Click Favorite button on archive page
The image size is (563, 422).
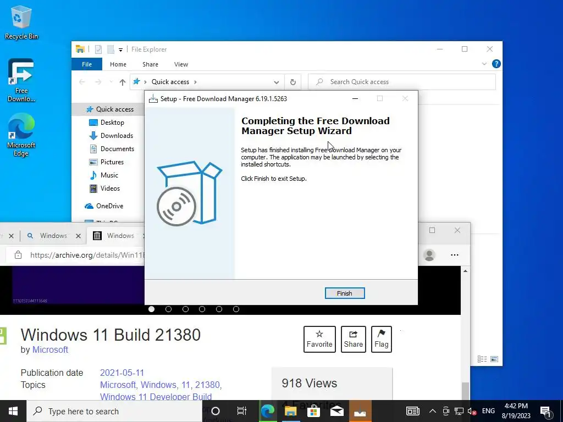(x=319, y=339)
